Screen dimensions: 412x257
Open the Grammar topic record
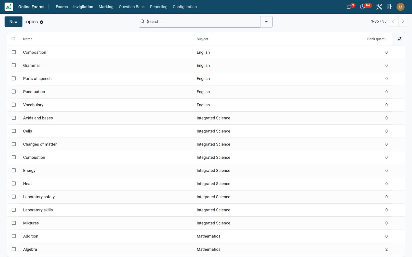point(31,65)
